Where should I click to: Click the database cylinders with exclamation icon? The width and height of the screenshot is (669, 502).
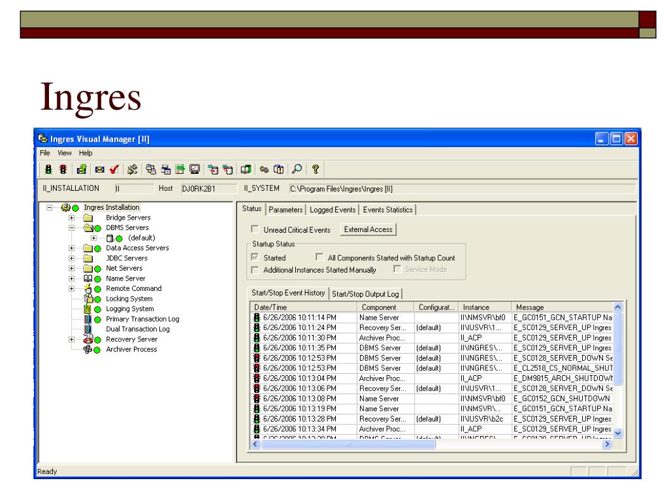tap(278, 169)
